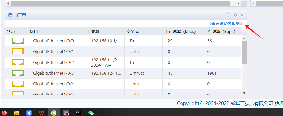Click the port status icon for GigabitEthernet1/0/4
The image size is (283, 116).
(18, 84)
